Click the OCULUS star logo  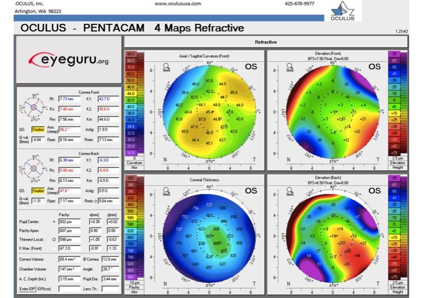pyautogui.click(x=342, y=11)
